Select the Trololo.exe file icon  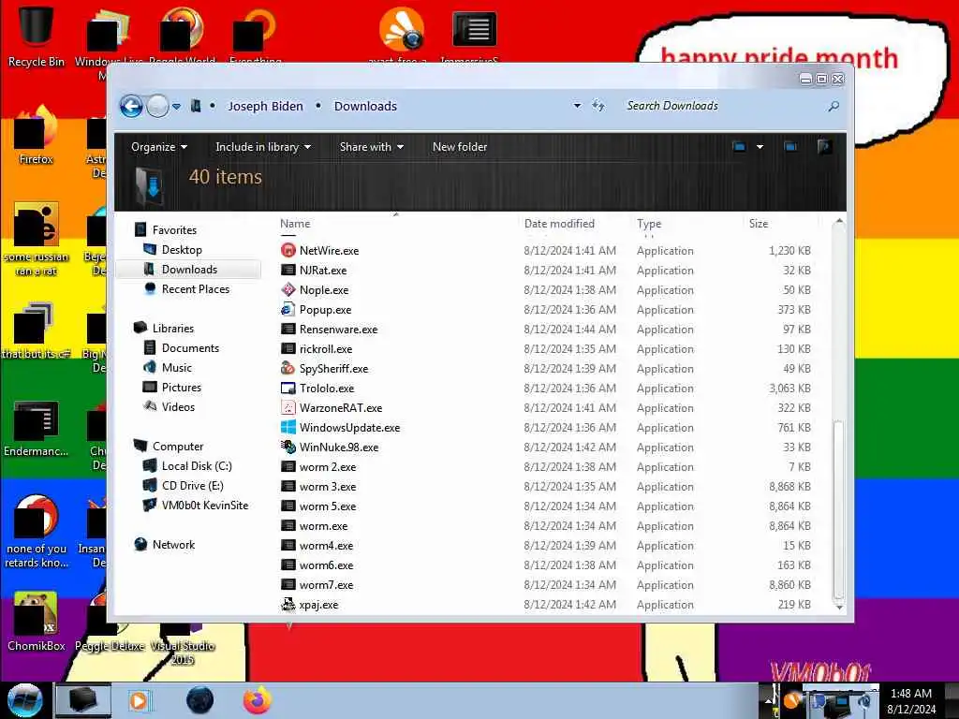288,388
